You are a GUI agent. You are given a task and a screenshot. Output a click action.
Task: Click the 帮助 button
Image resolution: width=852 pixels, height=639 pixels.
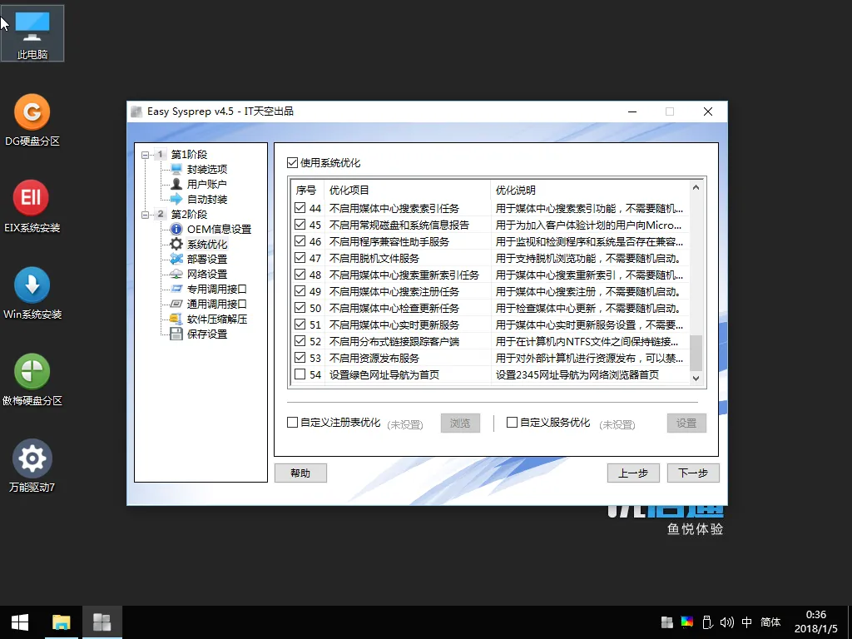[300, 473]
